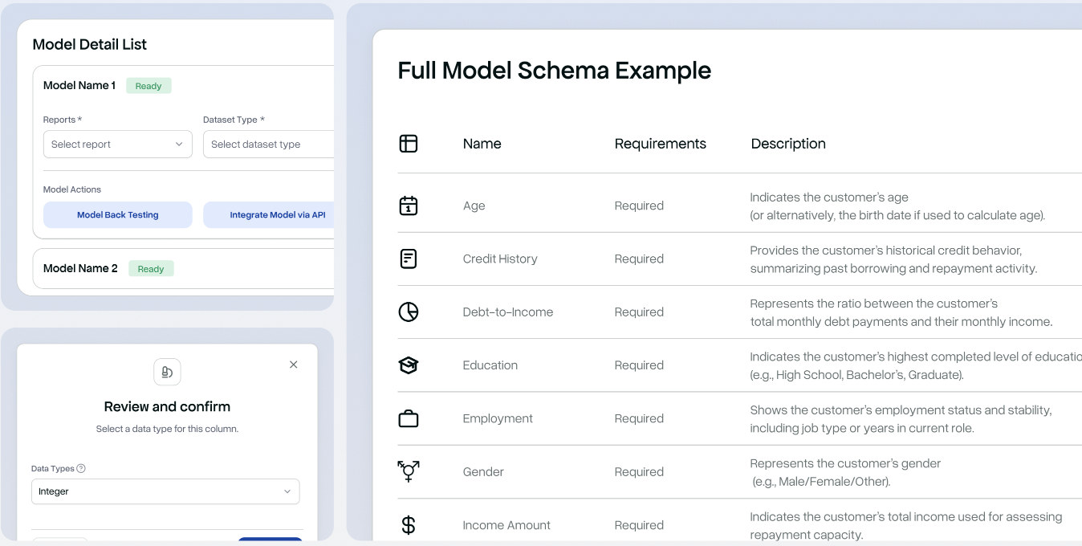1082x546 pixels.
Task: Click the icon above Review and confirm
Action: pos(167,372)
